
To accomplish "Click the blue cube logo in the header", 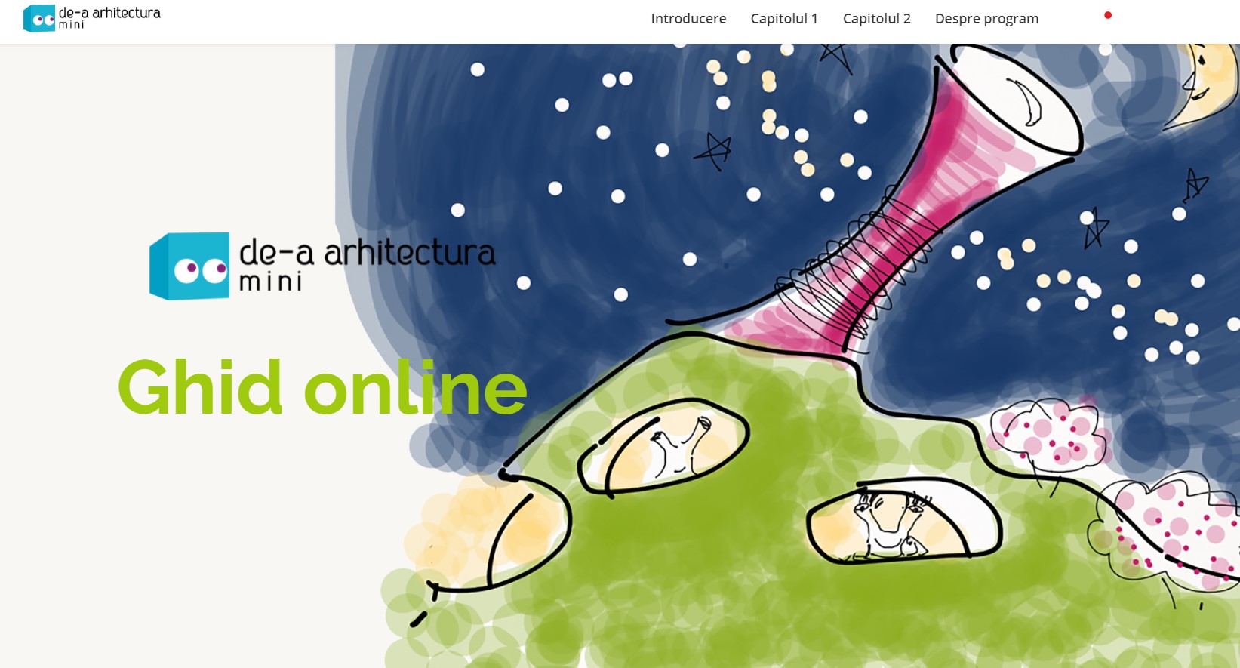I will pyautogui.click(x=38, y=18).
